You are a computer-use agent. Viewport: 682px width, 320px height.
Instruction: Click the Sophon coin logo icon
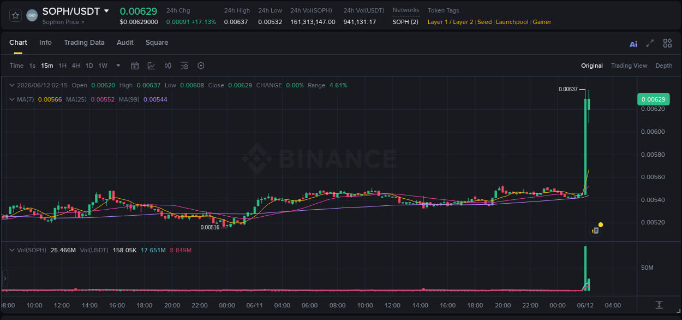[32, 15]
